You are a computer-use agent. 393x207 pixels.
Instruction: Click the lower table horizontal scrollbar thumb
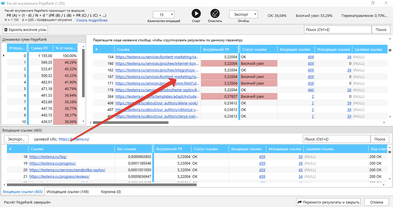point(101,185)
